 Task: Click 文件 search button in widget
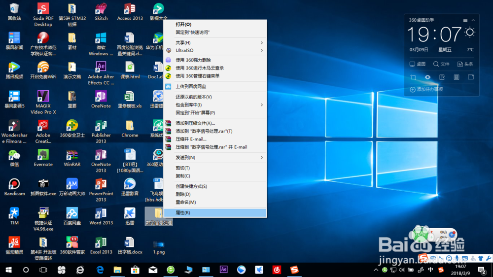pos(441,64)
